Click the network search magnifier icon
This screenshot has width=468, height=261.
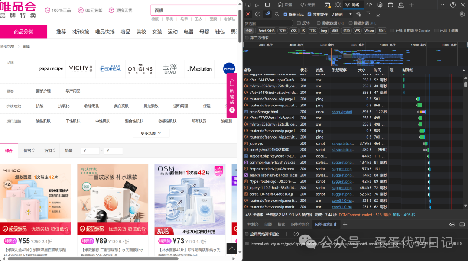(x=277, y=14)
